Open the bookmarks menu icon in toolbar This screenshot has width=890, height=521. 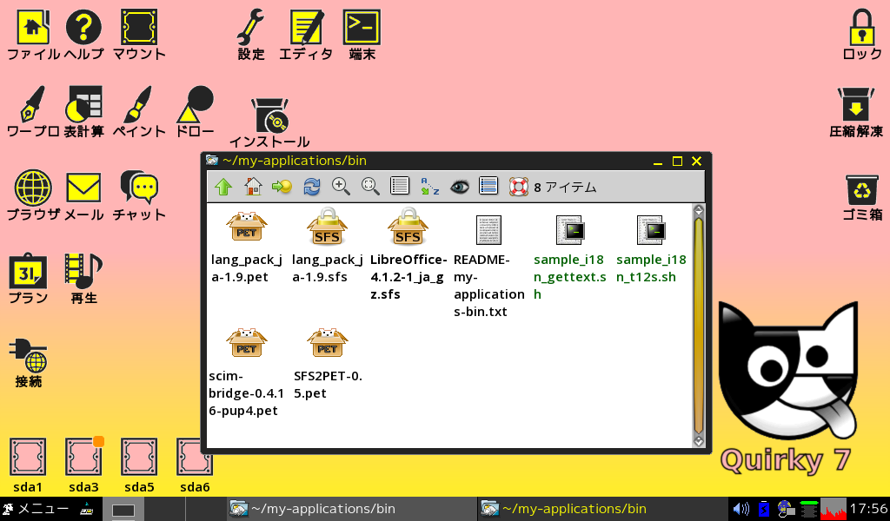coord(282,187)
